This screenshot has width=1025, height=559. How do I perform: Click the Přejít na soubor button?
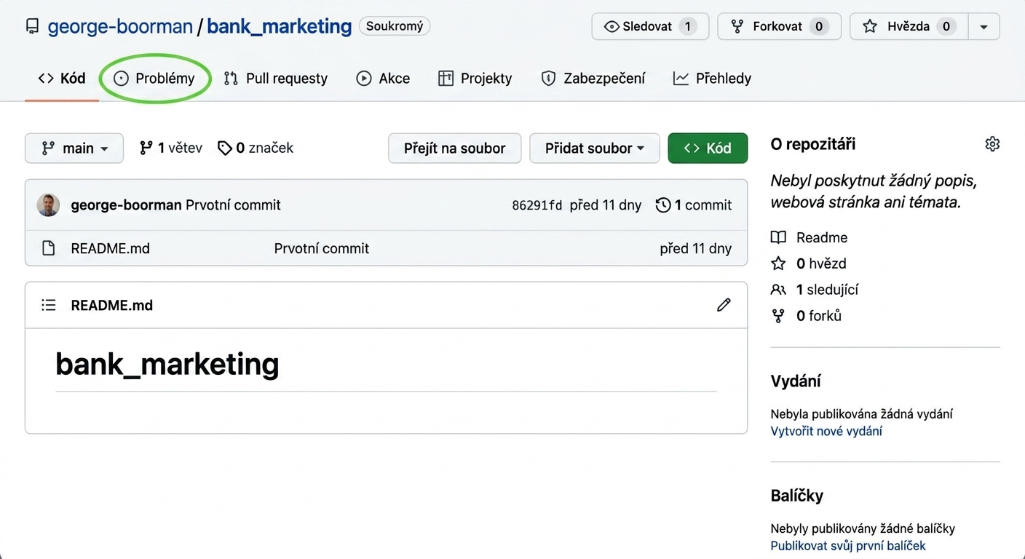[x=455, y=148]
